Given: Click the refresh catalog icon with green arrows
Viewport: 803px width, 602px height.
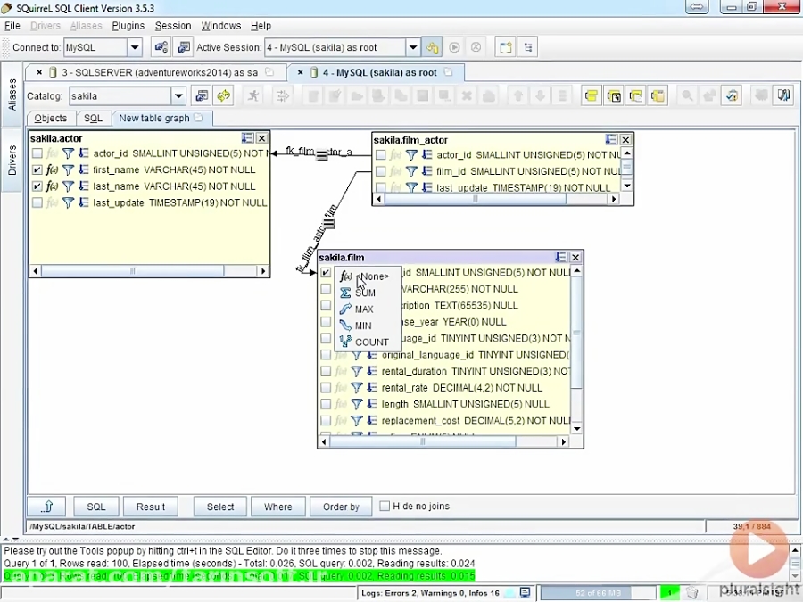Looking at the screenshot, I should click(x=223, y=95).
